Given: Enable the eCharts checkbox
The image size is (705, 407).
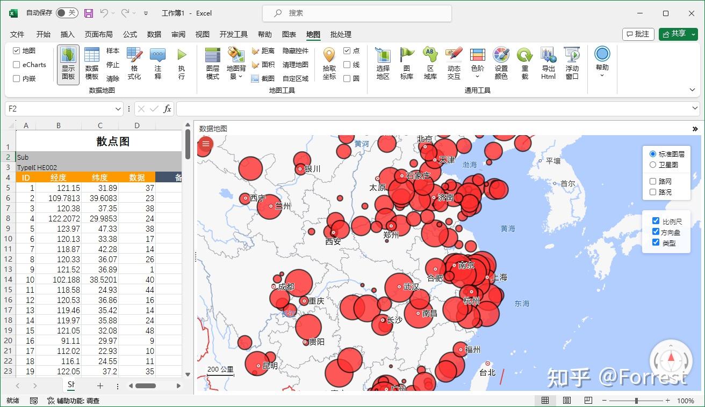Looking at the screenshot, I should [17, 64].
